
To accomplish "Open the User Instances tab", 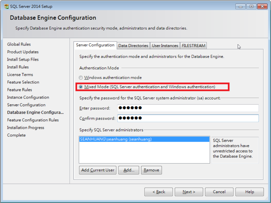I will (165, 46).
